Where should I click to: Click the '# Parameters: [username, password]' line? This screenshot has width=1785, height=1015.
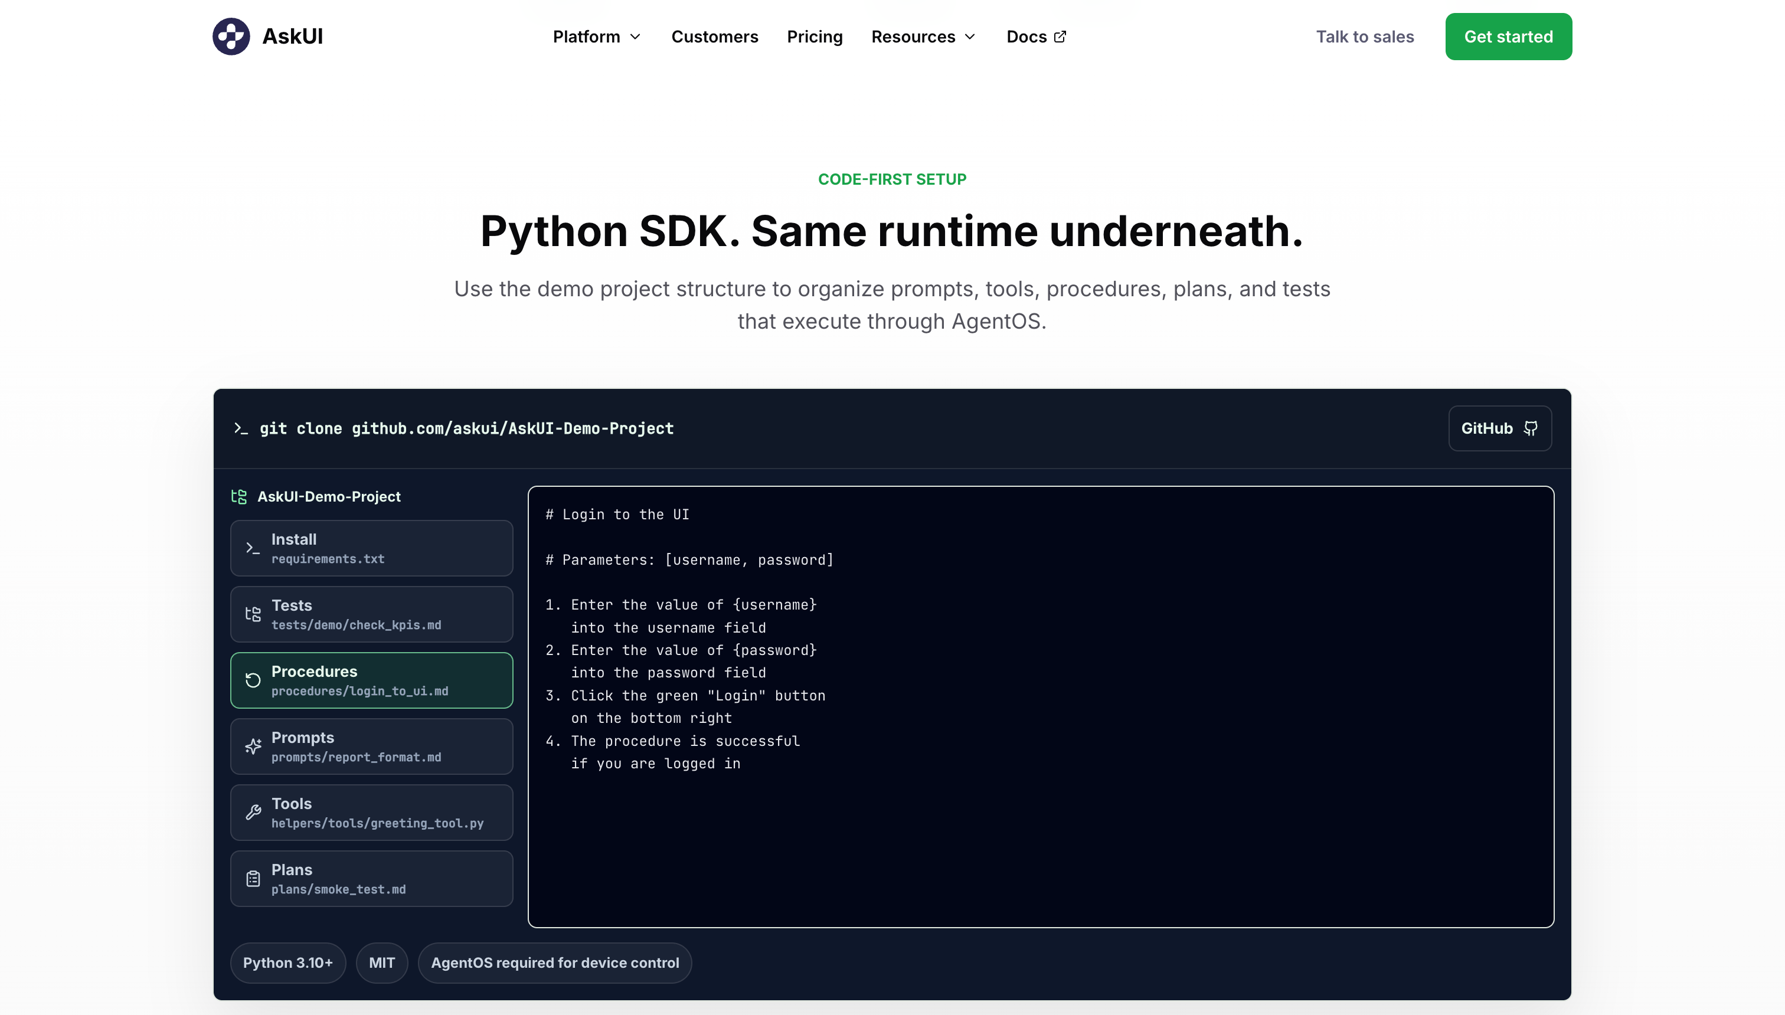689,560
